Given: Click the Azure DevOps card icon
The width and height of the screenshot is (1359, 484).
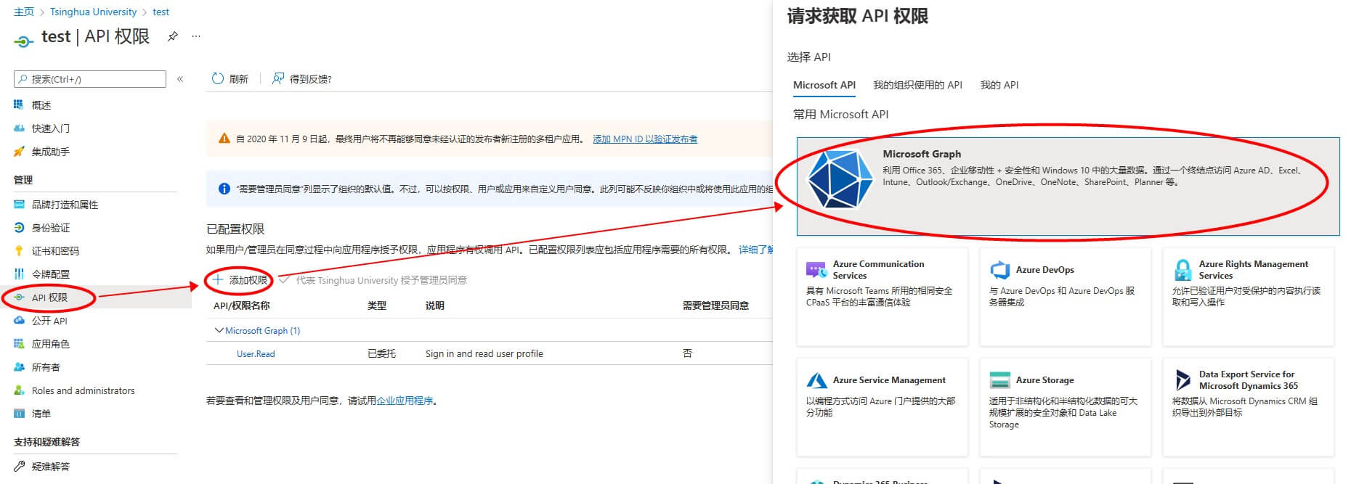Looking at the screenshot, I should click(x=1000, y=270).
